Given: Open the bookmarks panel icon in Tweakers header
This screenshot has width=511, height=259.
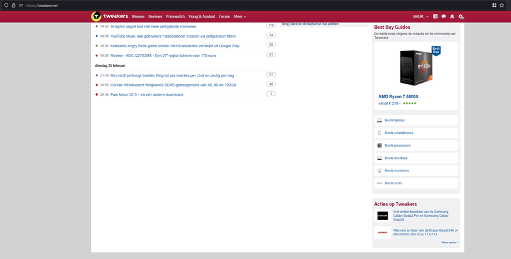Looking at the screenshot, I should point(436,17).
